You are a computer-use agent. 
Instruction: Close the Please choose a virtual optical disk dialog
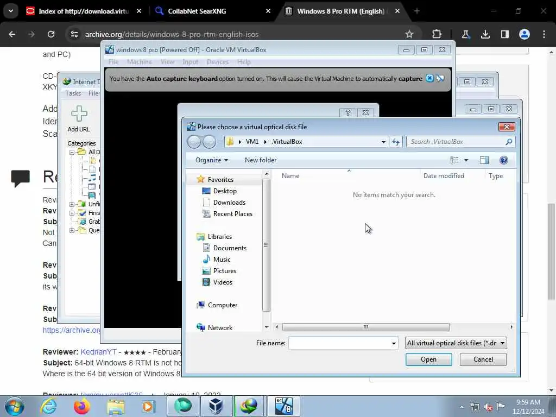[507, 127]
